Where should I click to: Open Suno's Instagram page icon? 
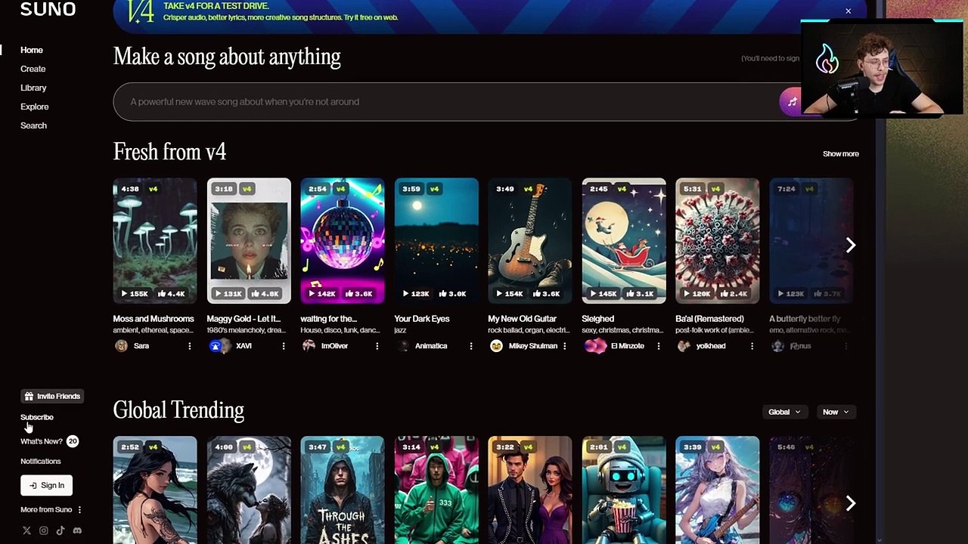[x=44, y=530]
